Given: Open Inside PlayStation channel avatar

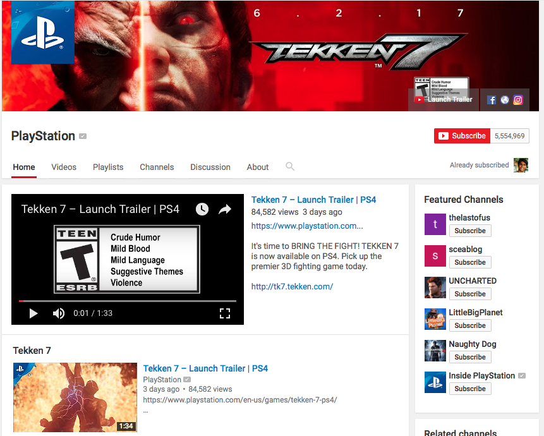Looking at the screenshot, I should (x=435, y=382).
